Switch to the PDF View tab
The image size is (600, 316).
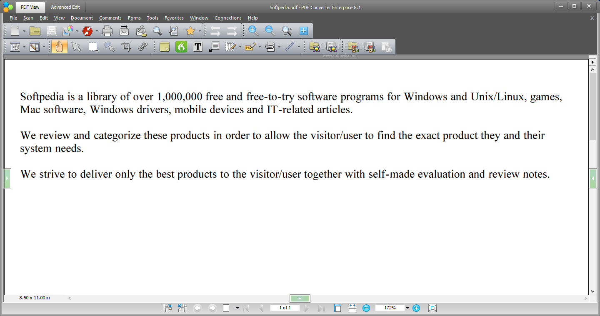pos(30,7)
